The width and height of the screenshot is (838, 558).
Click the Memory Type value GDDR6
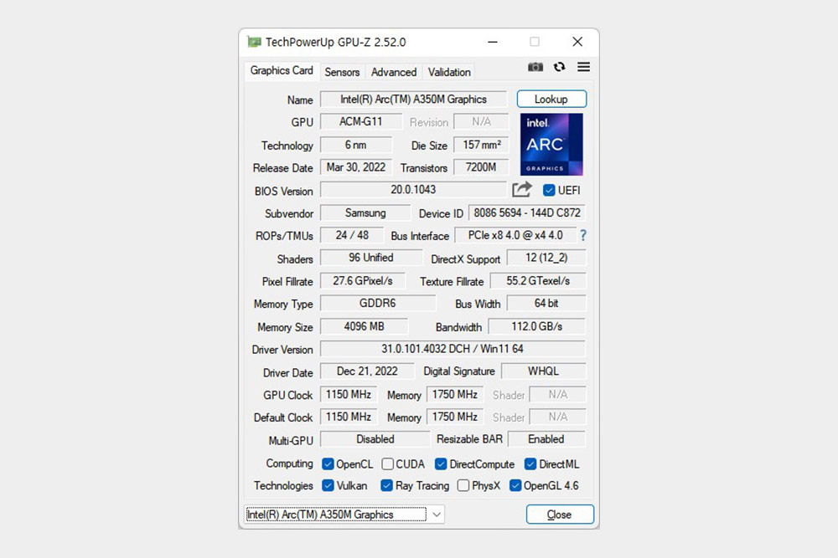tap(377, 303)
